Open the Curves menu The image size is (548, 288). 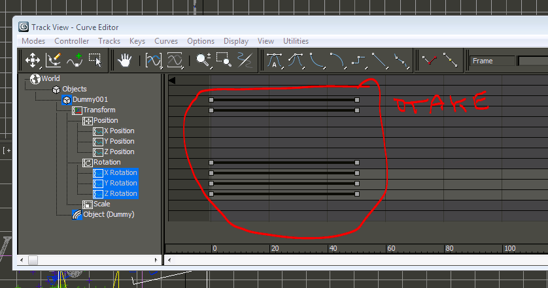click(166, 41)
